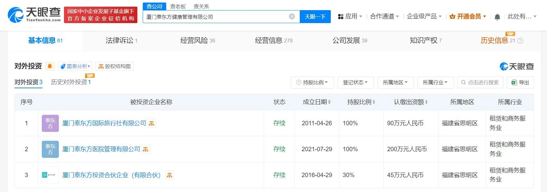Screen dimensions: 547x192
Task: Click the 存续 status of 厦门泰东方医院管理有限公司
Action: pyautogui.click(x=279, y=149)
